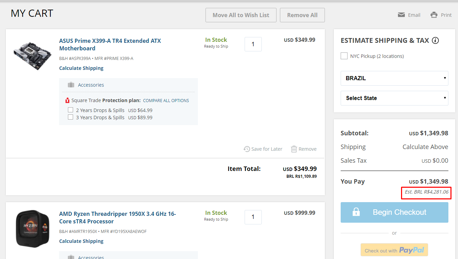Click the Square Trade logo icon

[67, 100]
